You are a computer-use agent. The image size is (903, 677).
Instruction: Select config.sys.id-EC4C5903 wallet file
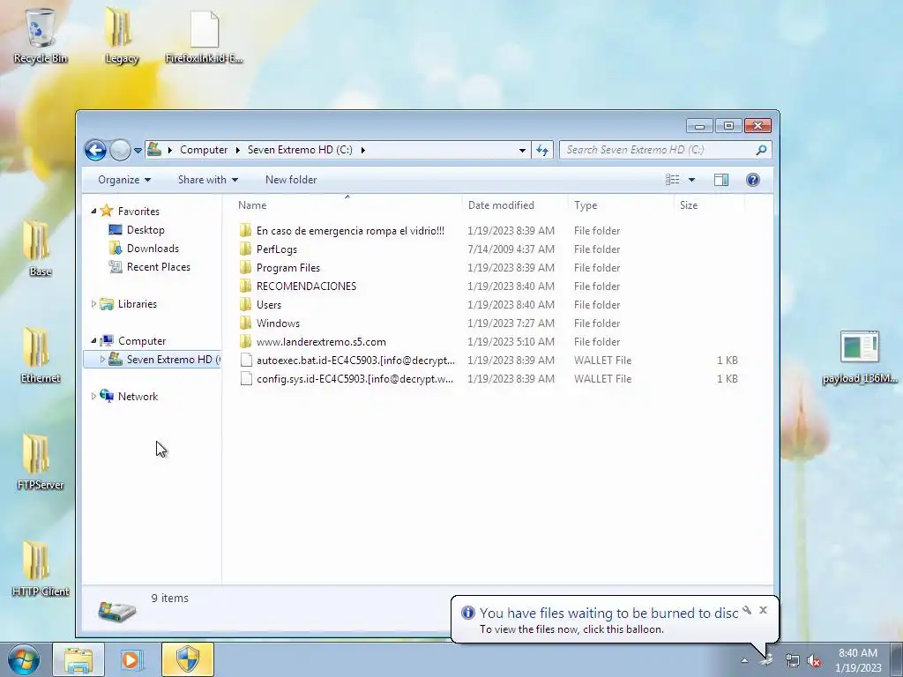tap(354, 379)
